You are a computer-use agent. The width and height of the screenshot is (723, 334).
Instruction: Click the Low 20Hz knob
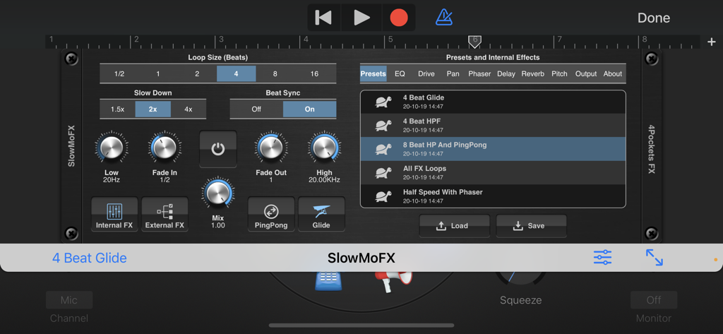(112, 148)
